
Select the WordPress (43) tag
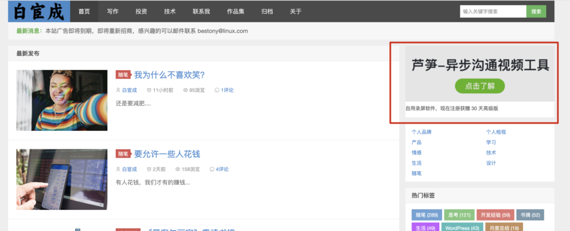click(x=461, y=228)
